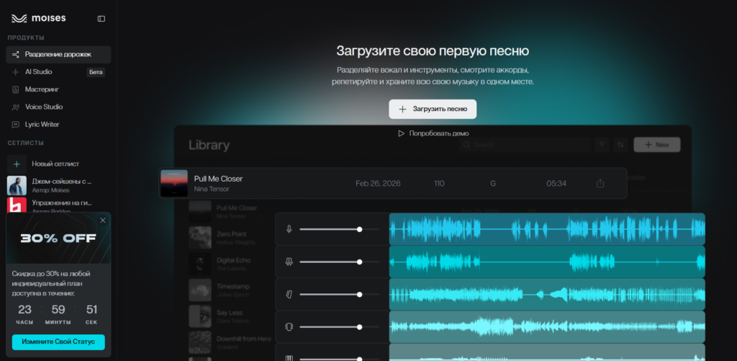
Task: Click the drums track icon
Action: (x=289, y=326)
